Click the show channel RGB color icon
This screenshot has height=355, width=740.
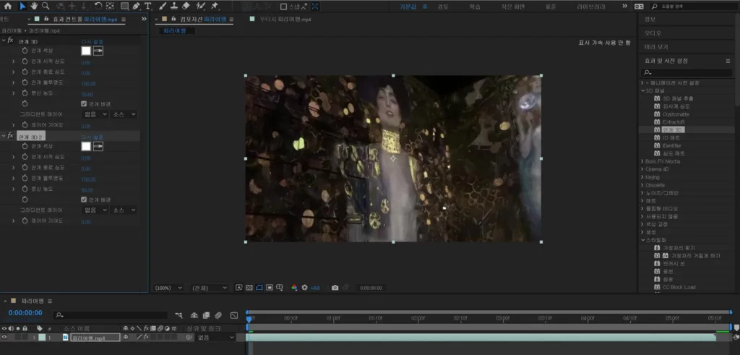click(294, 288)
